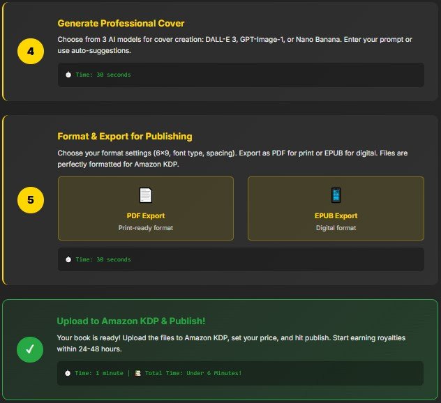
Task: Click the 'Generate Professional Cover' heading
Action: tap(121, 23)
